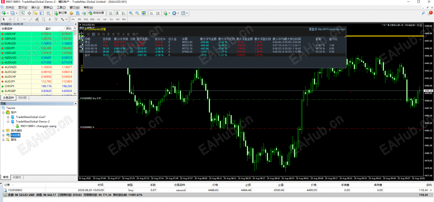434x202 pixels.
Task: Click the text label tool icon
Action: pyautogui.click(x=50, y=20)
